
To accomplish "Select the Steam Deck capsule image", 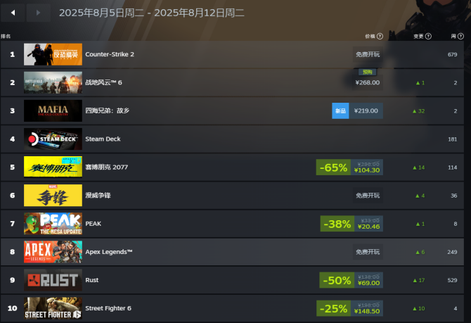I will pyautogui.click(x=53, y=139).
